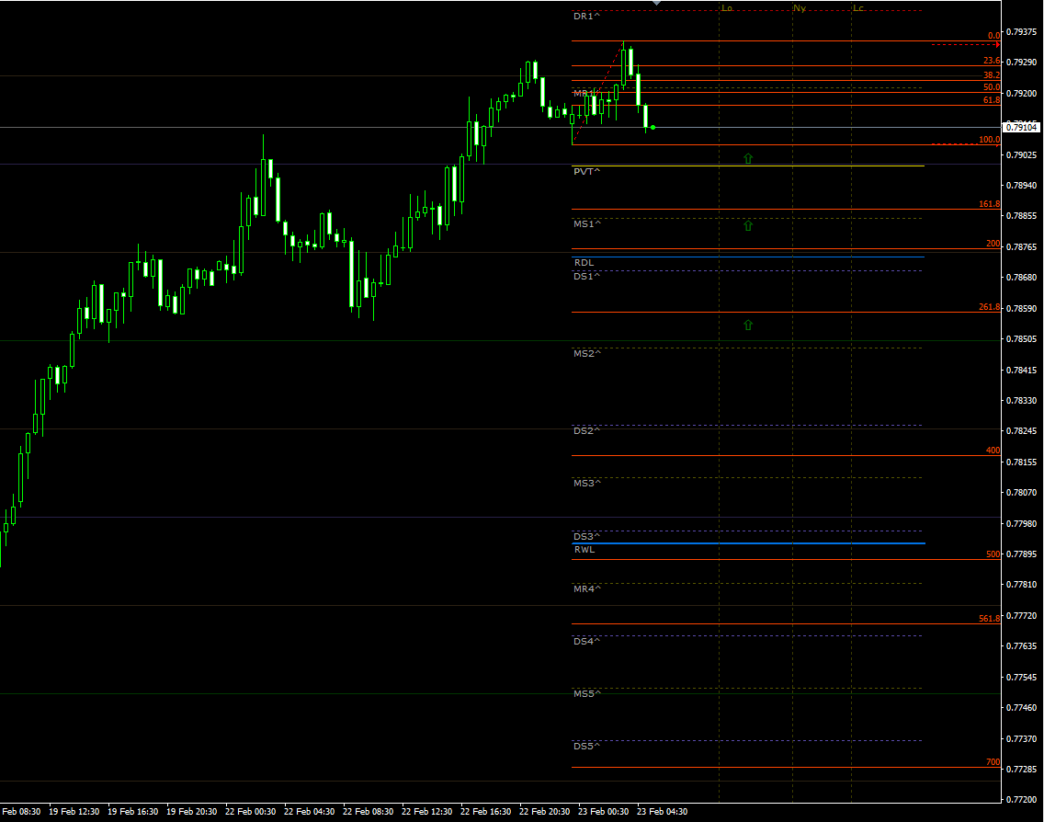The image size is (1044, 822).
Task: Click the green up arrow beside MS1 level
Action: 748,226
